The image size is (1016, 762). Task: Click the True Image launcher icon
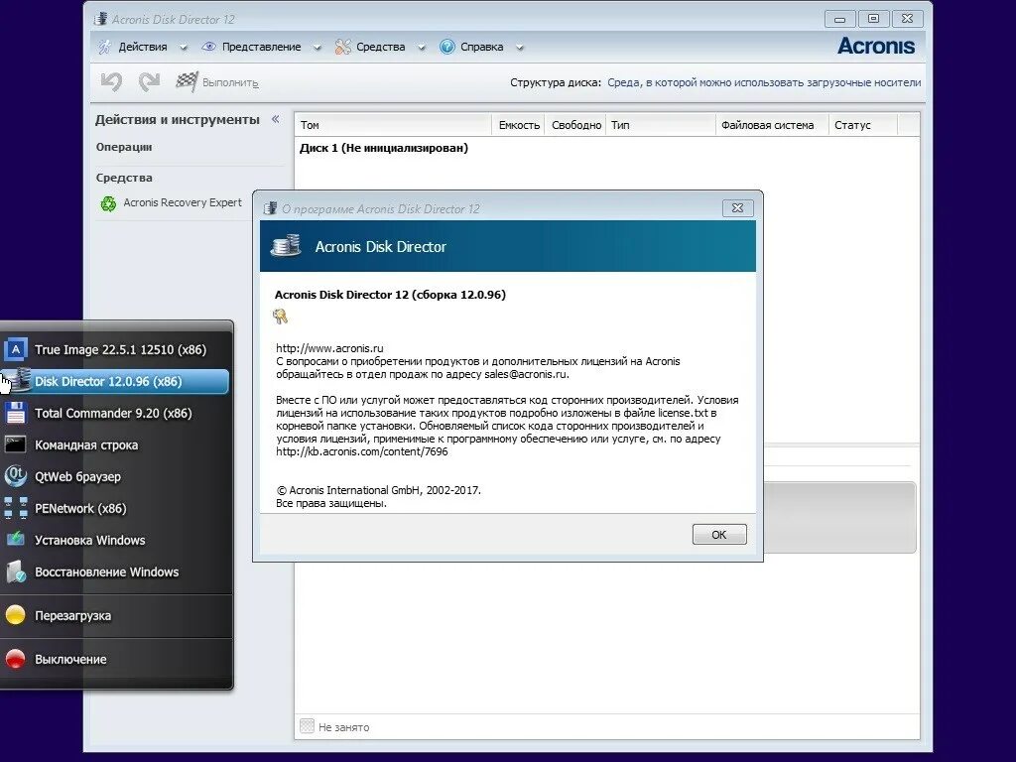pyautogui.click(x=16, y=349)
